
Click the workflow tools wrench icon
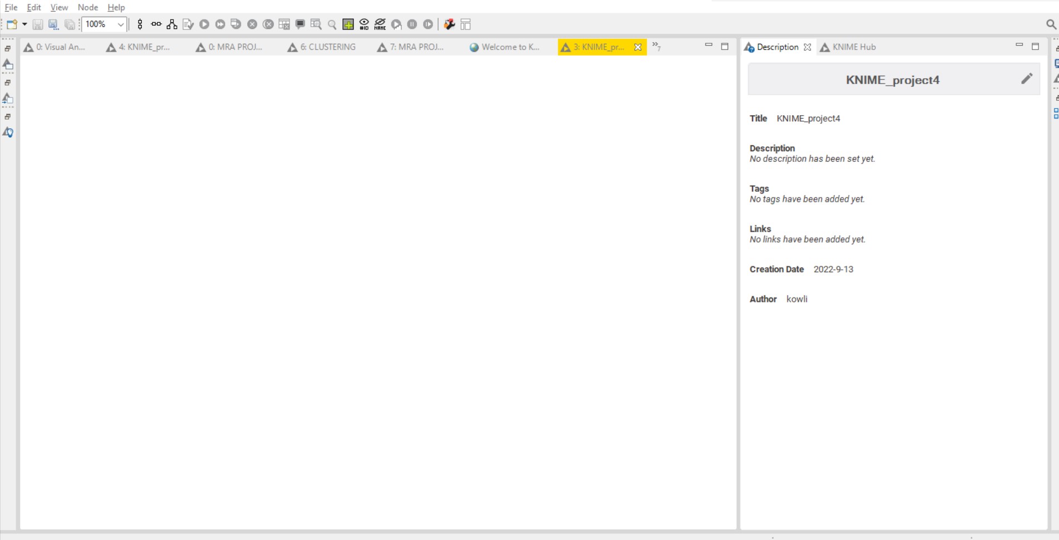pyautogui.click(x=450, y=24)
